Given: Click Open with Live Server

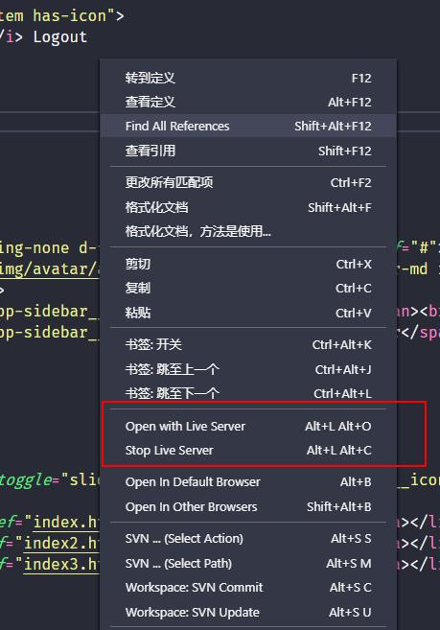Looking at the screenshot, I should click(x=248, y=427).
